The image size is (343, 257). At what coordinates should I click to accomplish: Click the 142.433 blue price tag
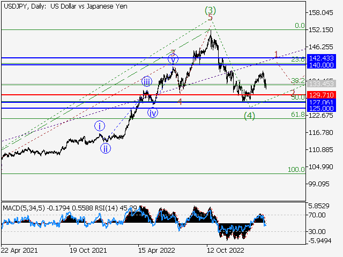[321, 58]
